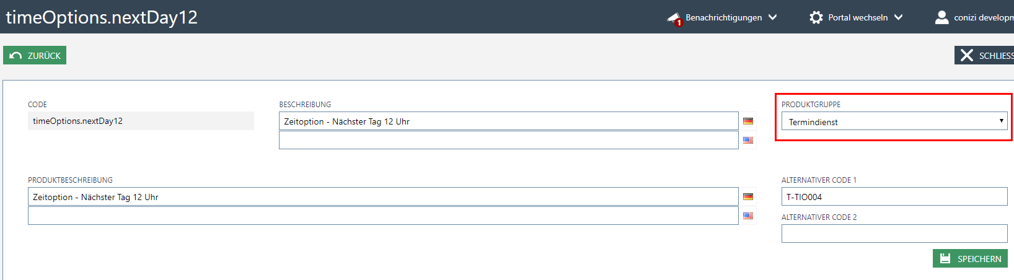Click the gear icon beside Portal wechseln
The width and height of the screenshot is (1014, 280).
(x=816, y=17)
